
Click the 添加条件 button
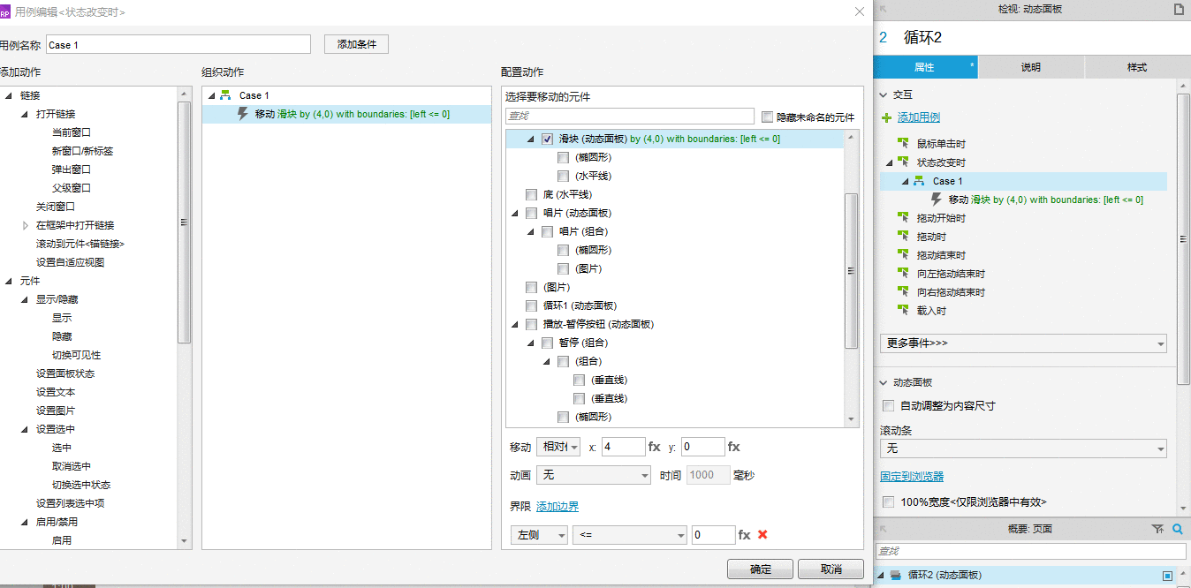coord(357,44)
